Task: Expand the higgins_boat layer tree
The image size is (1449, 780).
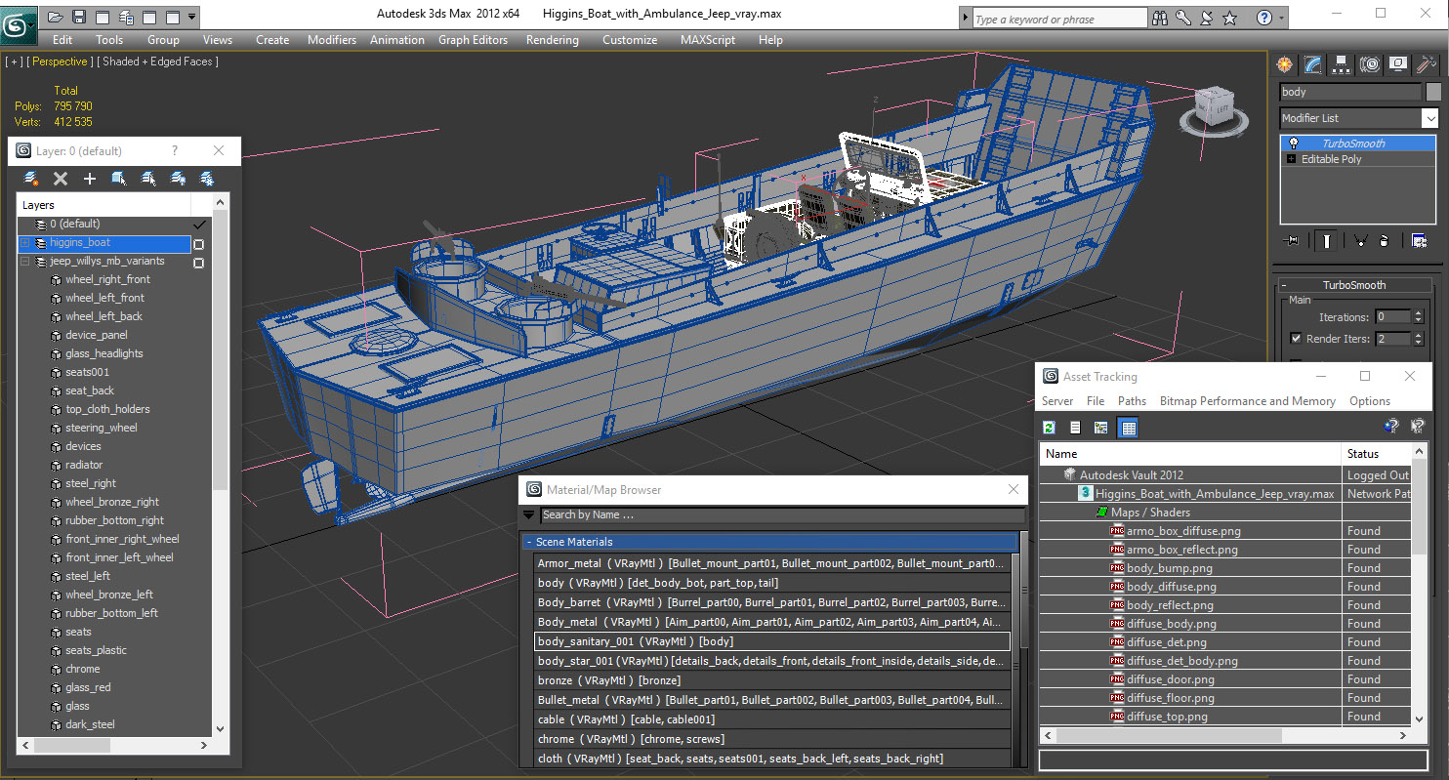Action: point(25,243)
